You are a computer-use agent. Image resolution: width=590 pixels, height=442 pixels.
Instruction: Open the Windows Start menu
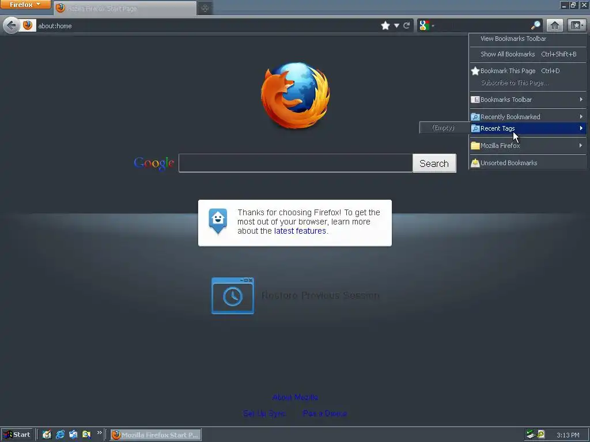(17, 435)
